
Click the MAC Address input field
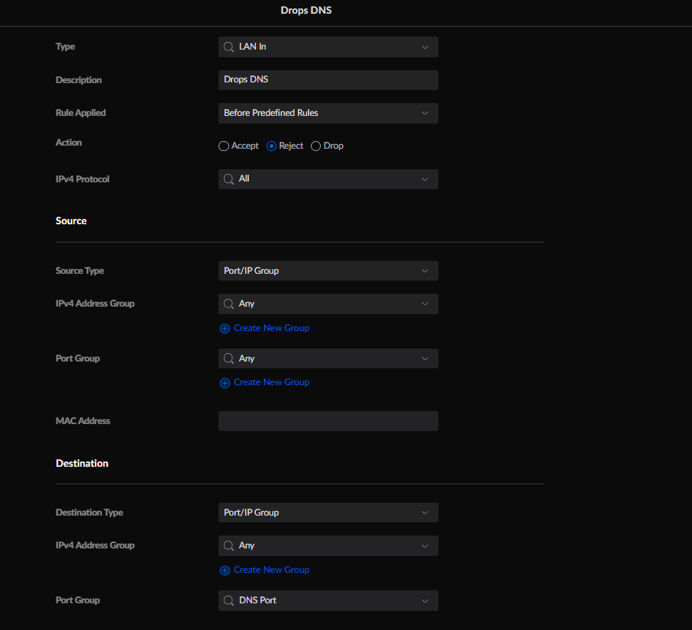pos(328,421)
